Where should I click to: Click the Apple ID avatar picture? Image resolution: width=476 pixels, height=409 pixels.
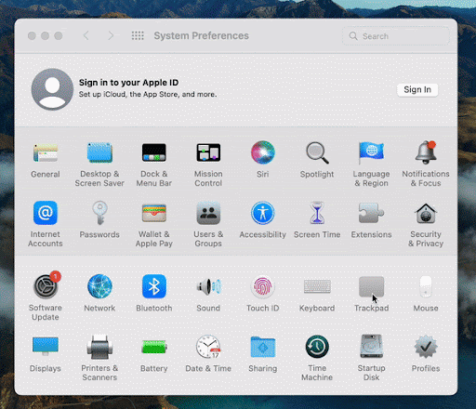point(52,89)
